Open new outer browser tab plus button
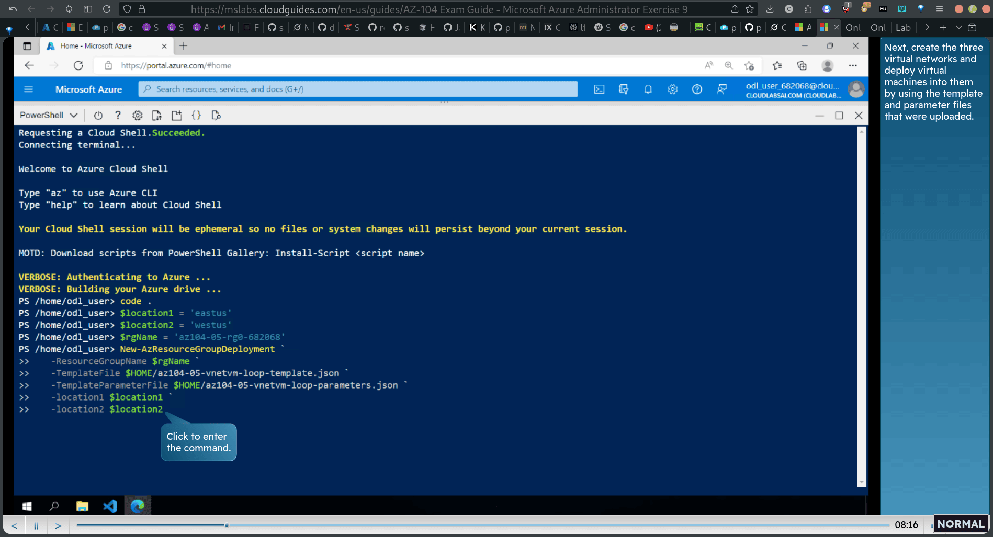The height and width of the screenshot is (537, 993). click(x=943, y=27)
